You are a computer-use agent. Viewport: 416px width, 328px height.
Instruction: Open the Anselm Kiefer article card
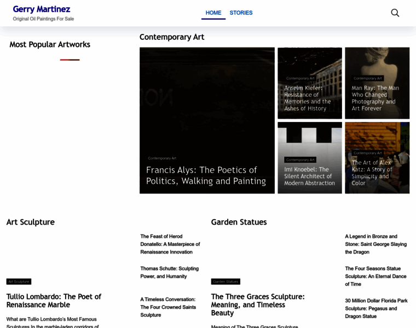pyautogui.click(x=308, y=98)
